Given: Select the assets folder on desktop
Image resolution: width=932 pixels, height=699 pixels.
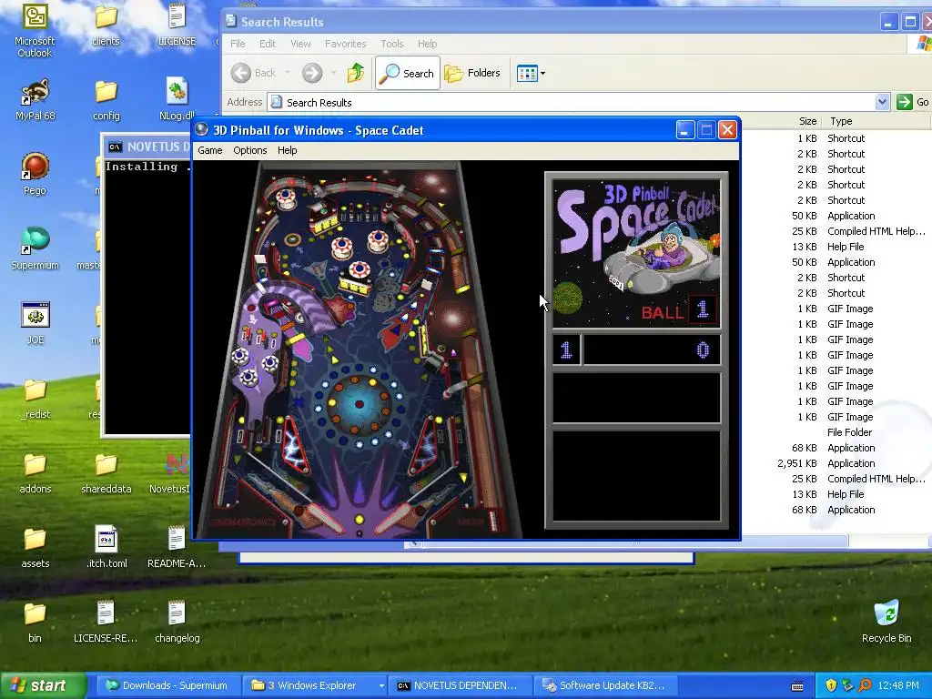Looking at the screenshot, I should pyautogui.click(x=35, y=547).
